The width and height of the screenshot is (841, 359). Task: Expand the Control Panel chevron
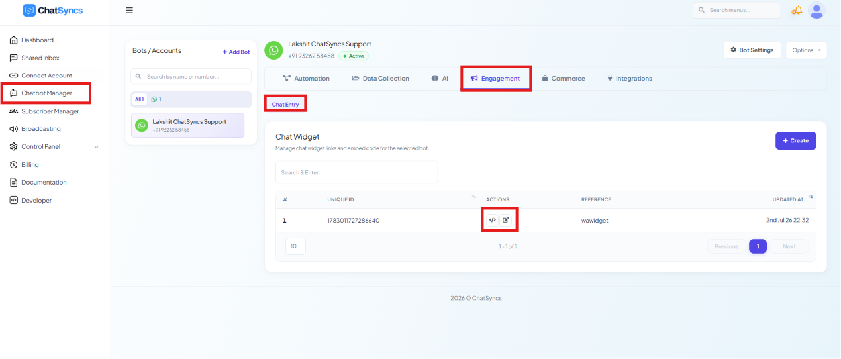97,147
